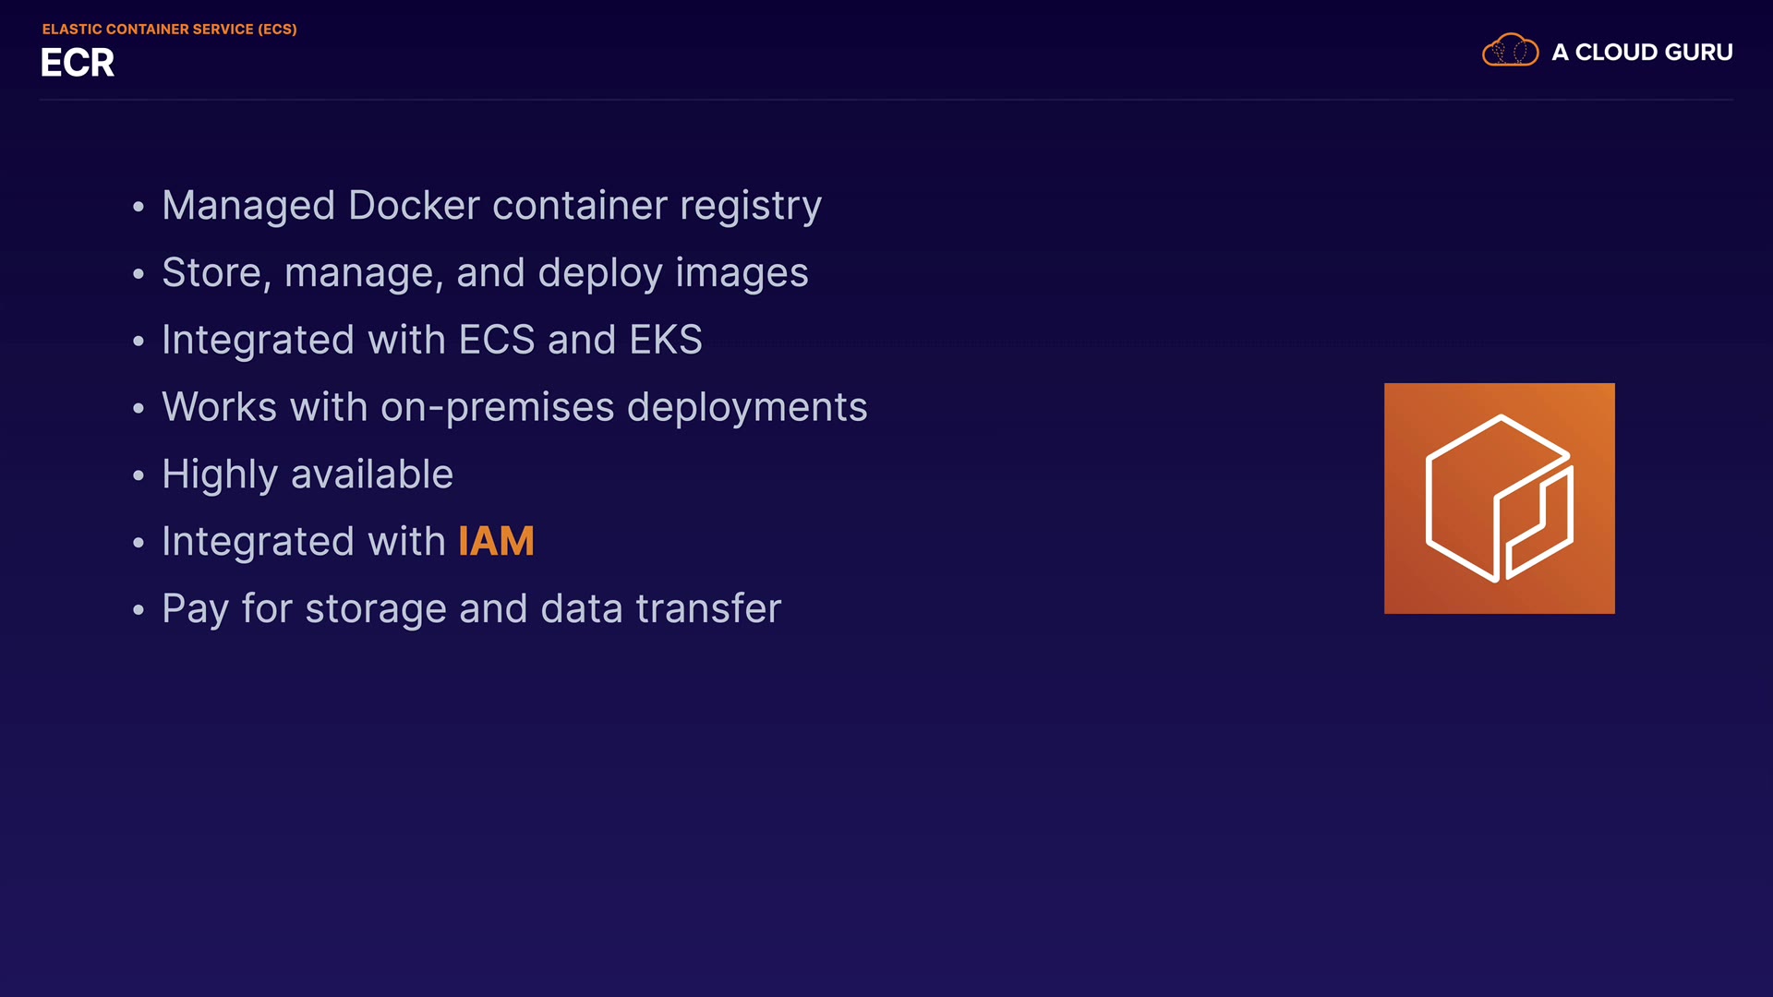Click the "Elastic Container Service (ECS)" header label
The image size is (1773, 997).
169,30
